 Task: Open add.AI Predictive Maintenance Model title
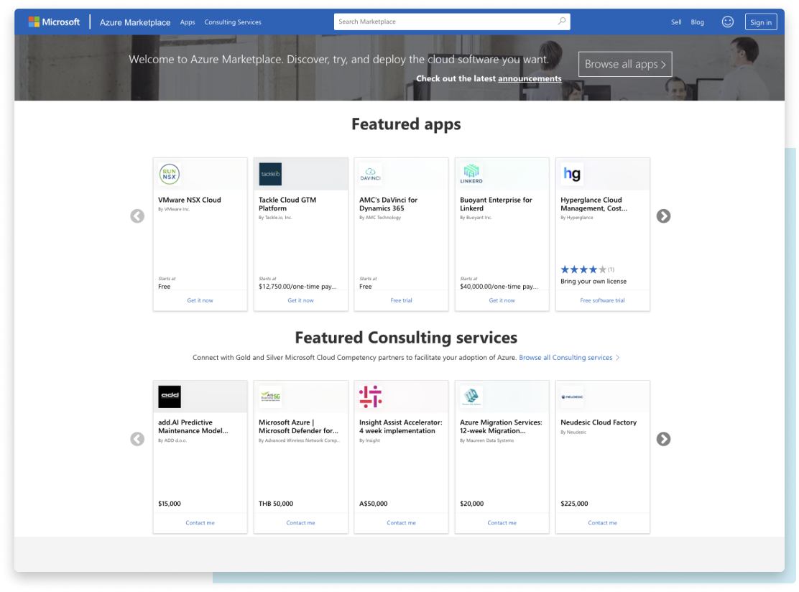pyautogui.click(x=193, y=427)
